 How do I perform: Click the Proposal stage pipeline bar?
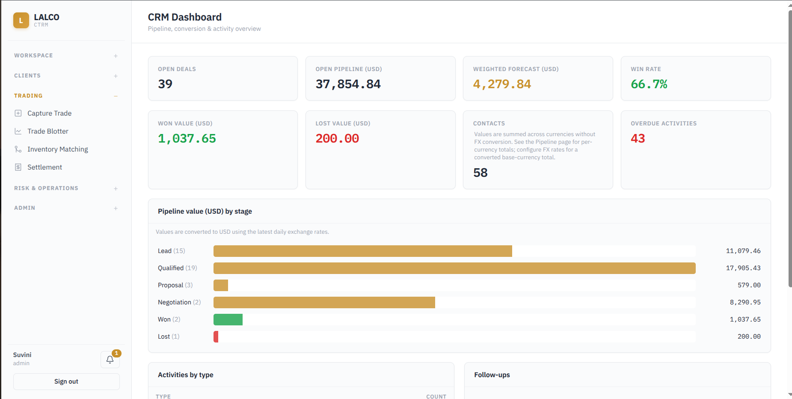pyautogui.click(x=221, y=285)
